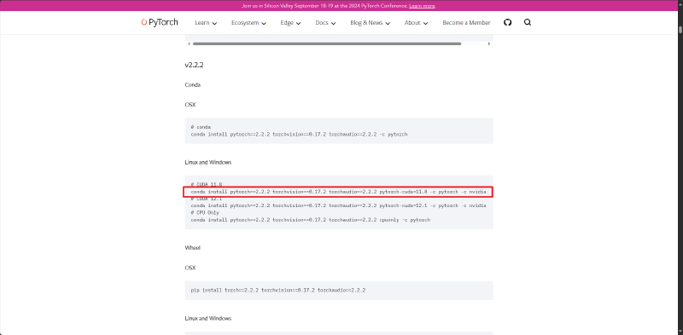The image size is (683, 335).
Task: Click the pip install torch==2.2.2 command
Action: [x=278, y=290]
